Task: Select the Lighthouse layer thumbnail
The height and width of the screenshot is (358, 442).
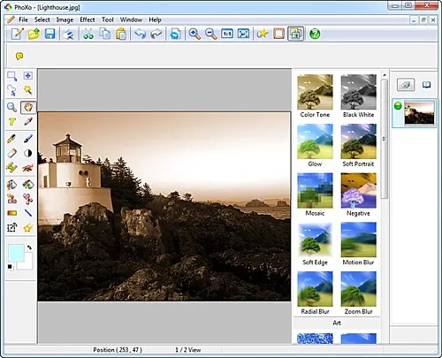Action: pos(419,113)
